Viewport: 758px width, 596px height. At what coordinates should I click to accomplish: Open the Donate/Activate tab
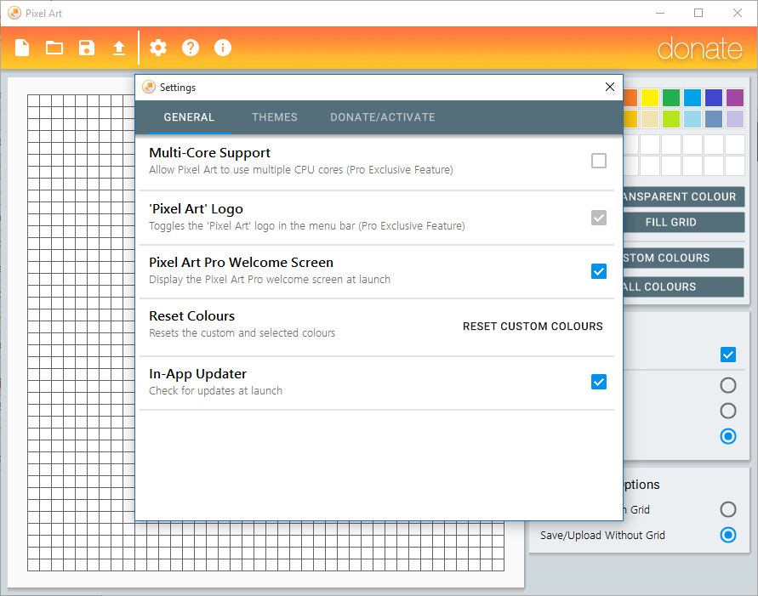(x=382, y=116)
